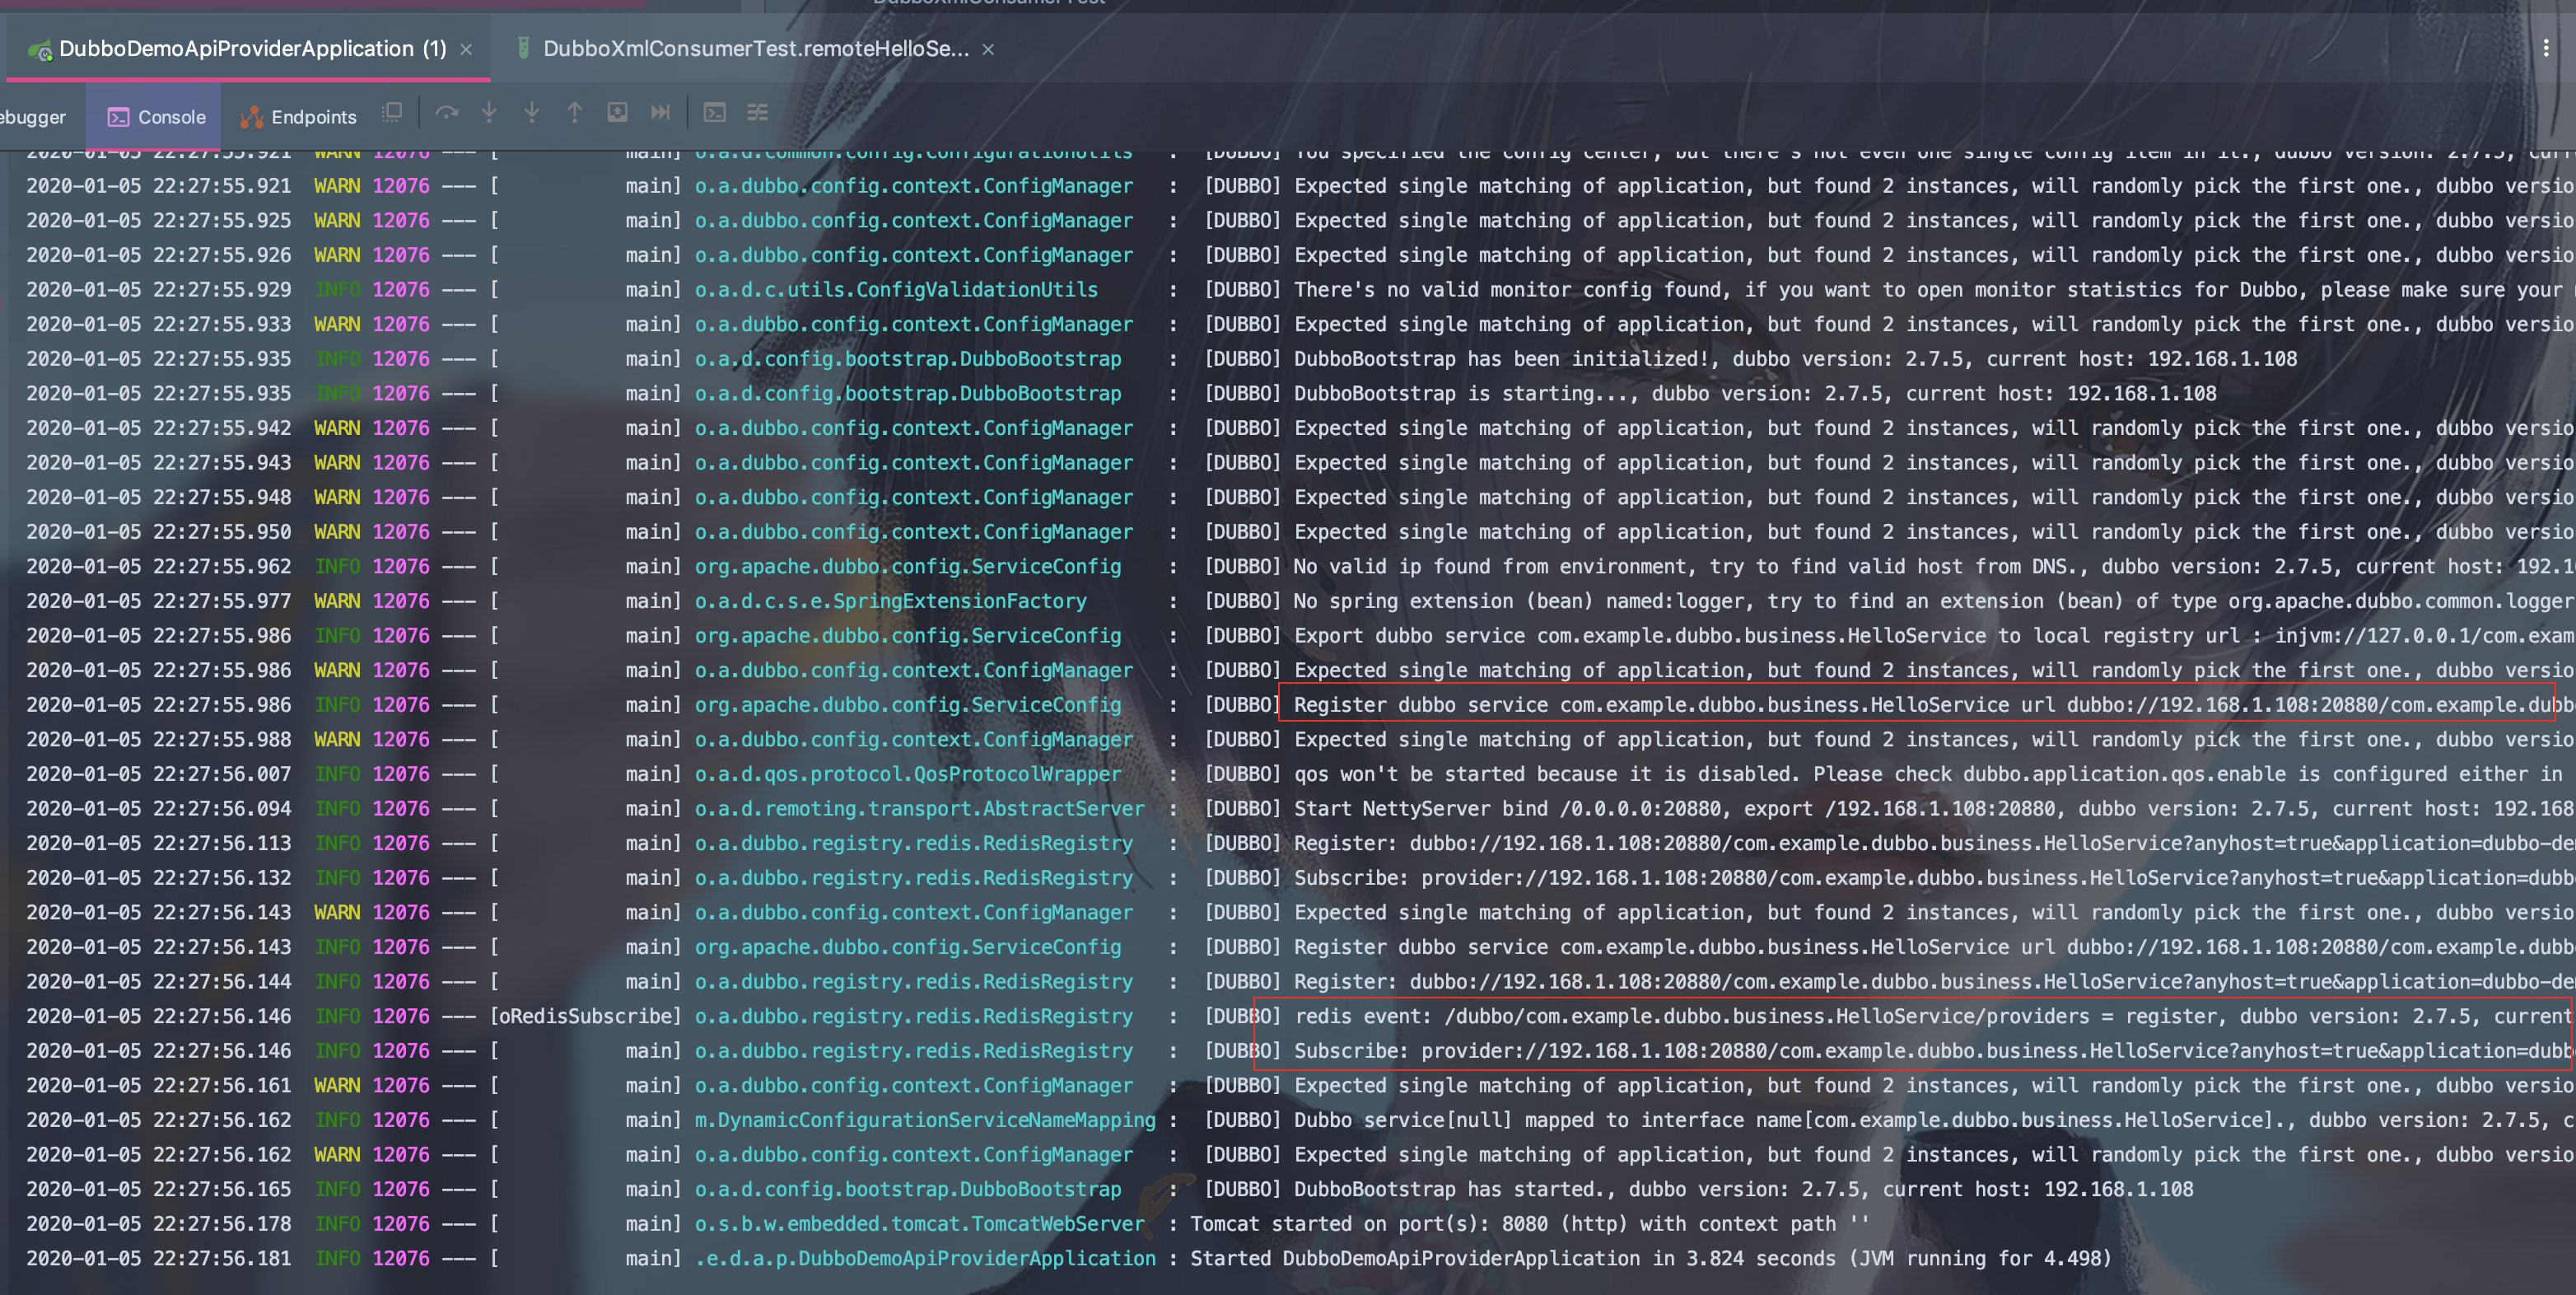Click the Step Into arrow icon

(x=489, y=113)
